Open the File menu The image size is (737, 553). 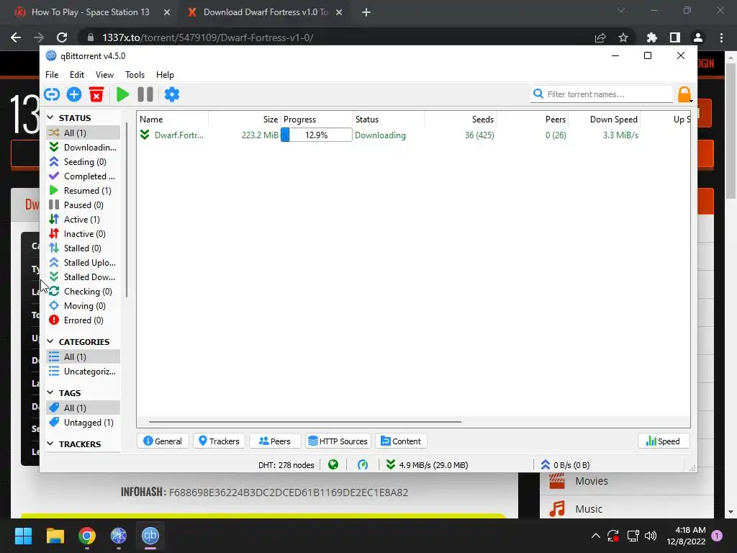coord(52,75)
